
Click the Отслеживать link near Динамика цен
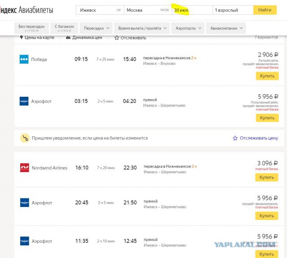pos(133,38)
